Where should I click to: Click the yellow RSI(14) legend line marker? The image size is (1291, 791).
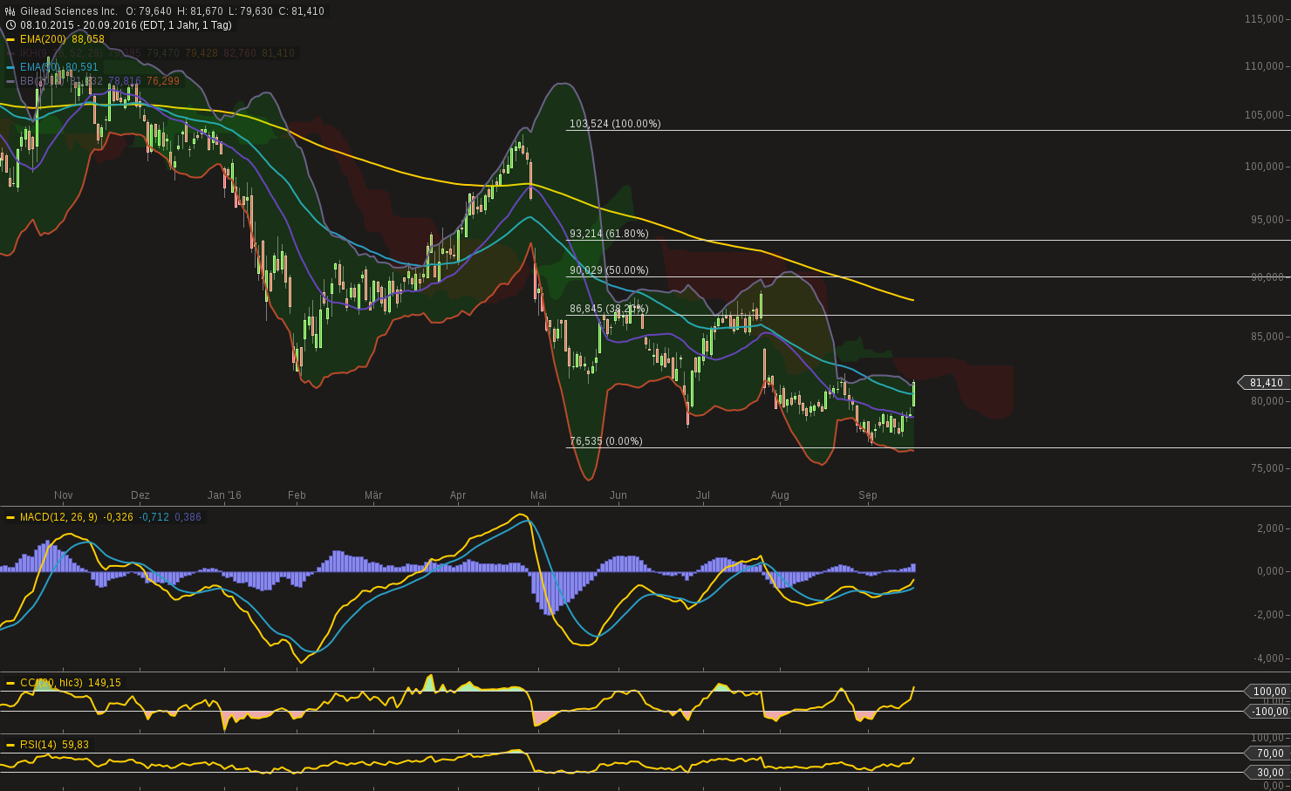[x=10, y=745]
